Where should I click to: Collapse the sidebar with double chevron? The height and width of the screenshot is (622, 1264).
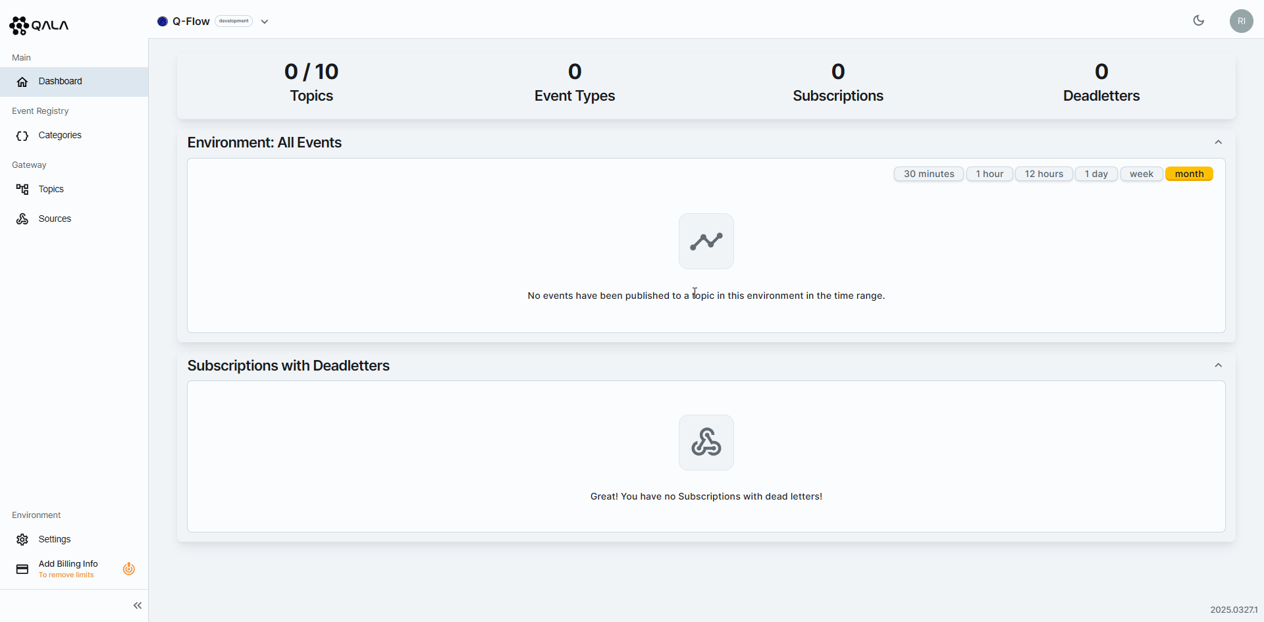(x=138, y=606)
